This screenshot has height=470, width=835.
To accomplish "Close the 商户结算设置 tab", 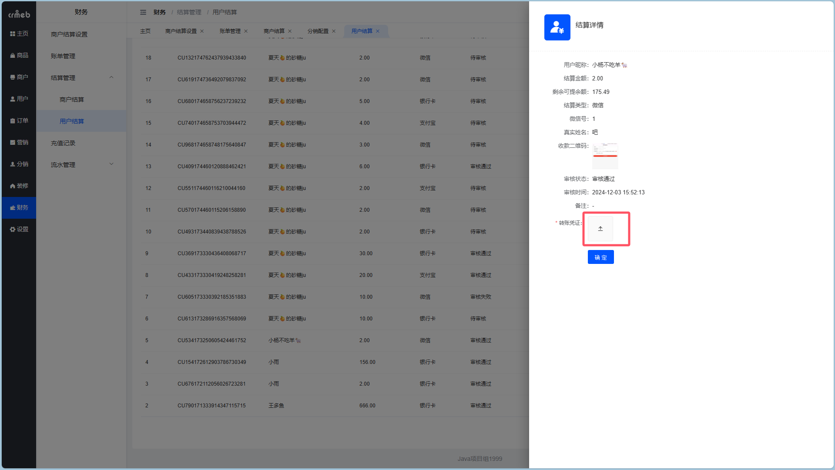I will (202, 31).
